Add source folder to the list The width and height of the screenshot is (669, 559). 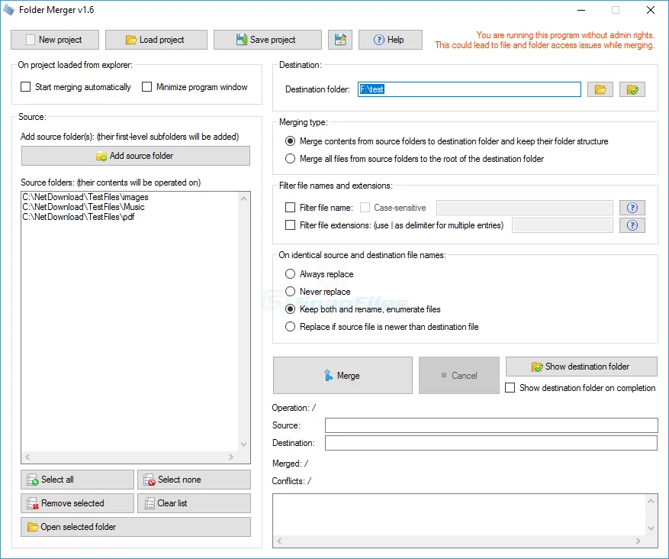point(136,156)
